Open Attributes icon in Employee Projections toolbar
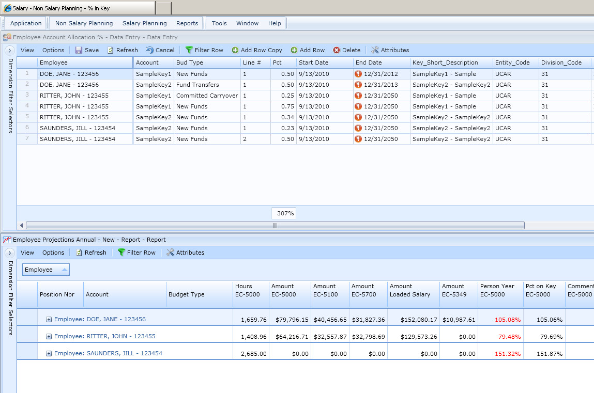 pos(170,253)
